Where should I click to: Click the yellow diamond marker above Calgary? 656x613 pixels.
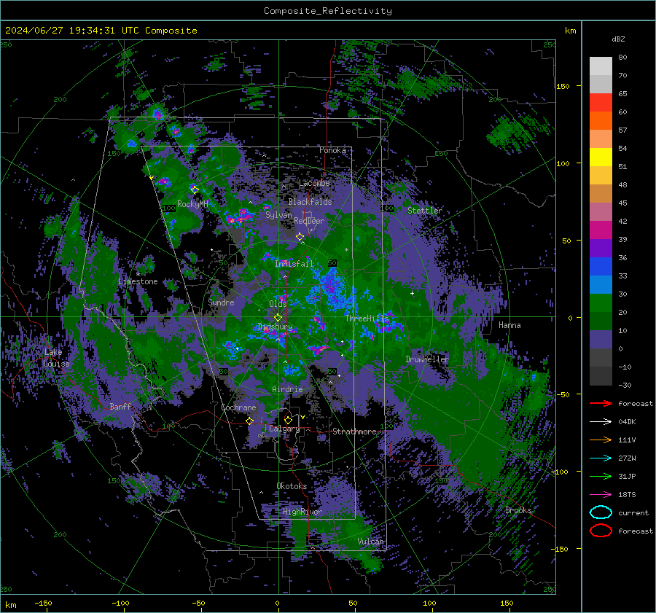(288, 420)
